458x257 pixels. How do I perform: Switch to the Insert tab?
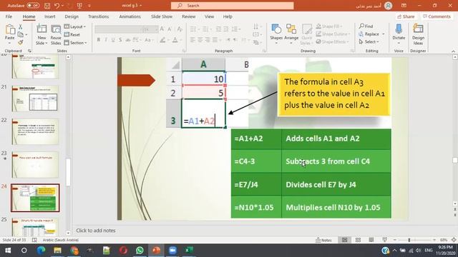(50, 16)
